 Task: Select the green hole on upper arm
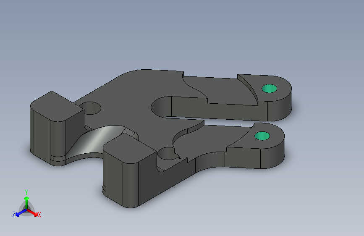(269, 89)
